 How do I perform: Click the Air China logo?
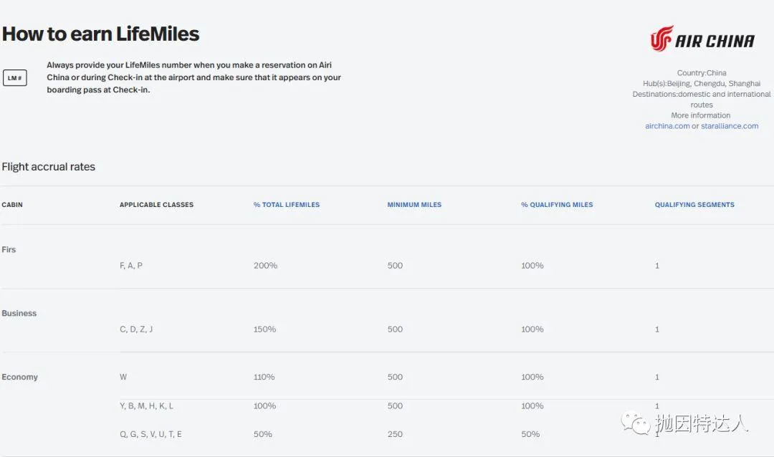[x=702, y=39]
